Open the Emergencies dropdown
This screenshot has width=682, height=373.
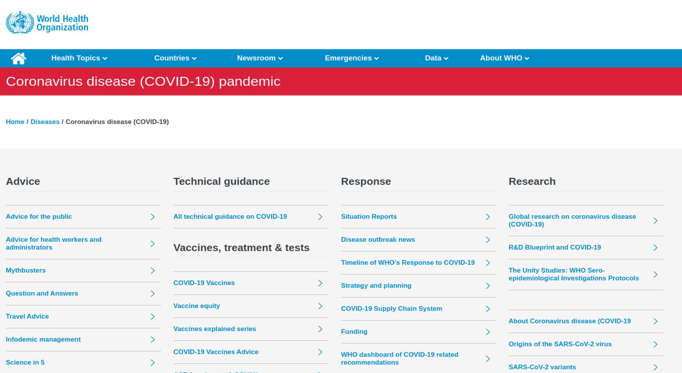click(352, 58)
